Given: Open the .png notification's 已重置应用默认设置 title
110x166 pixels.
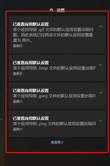Looking at the screenshot, I should pos(31,118).
